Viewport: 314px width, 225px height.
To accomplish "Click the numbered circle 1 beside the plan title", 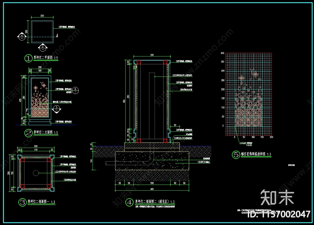I will [x=28, y=58].
